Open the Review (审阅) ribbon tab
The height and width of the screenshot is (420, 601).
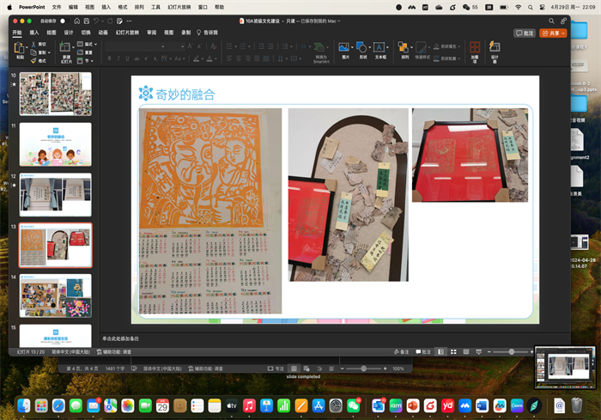[151, 33]
